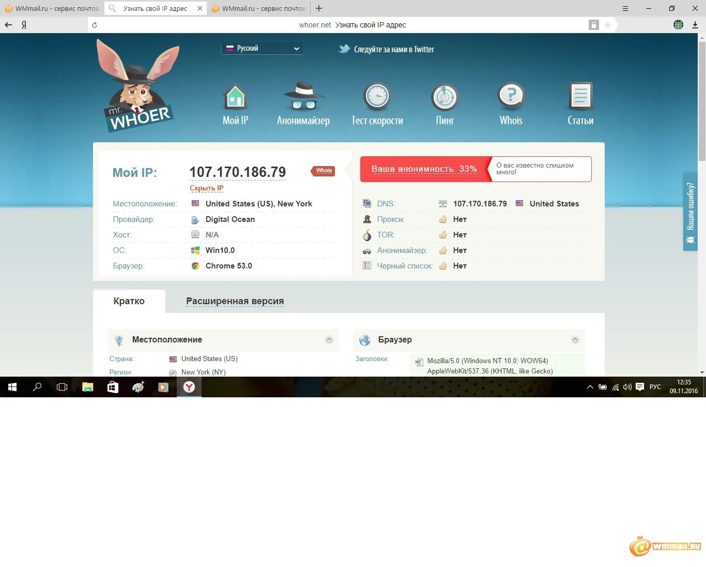Viewport: 706px width, 567px height.
Task: Open the Расширенная версия tab
Action: [x=235, y=301]
